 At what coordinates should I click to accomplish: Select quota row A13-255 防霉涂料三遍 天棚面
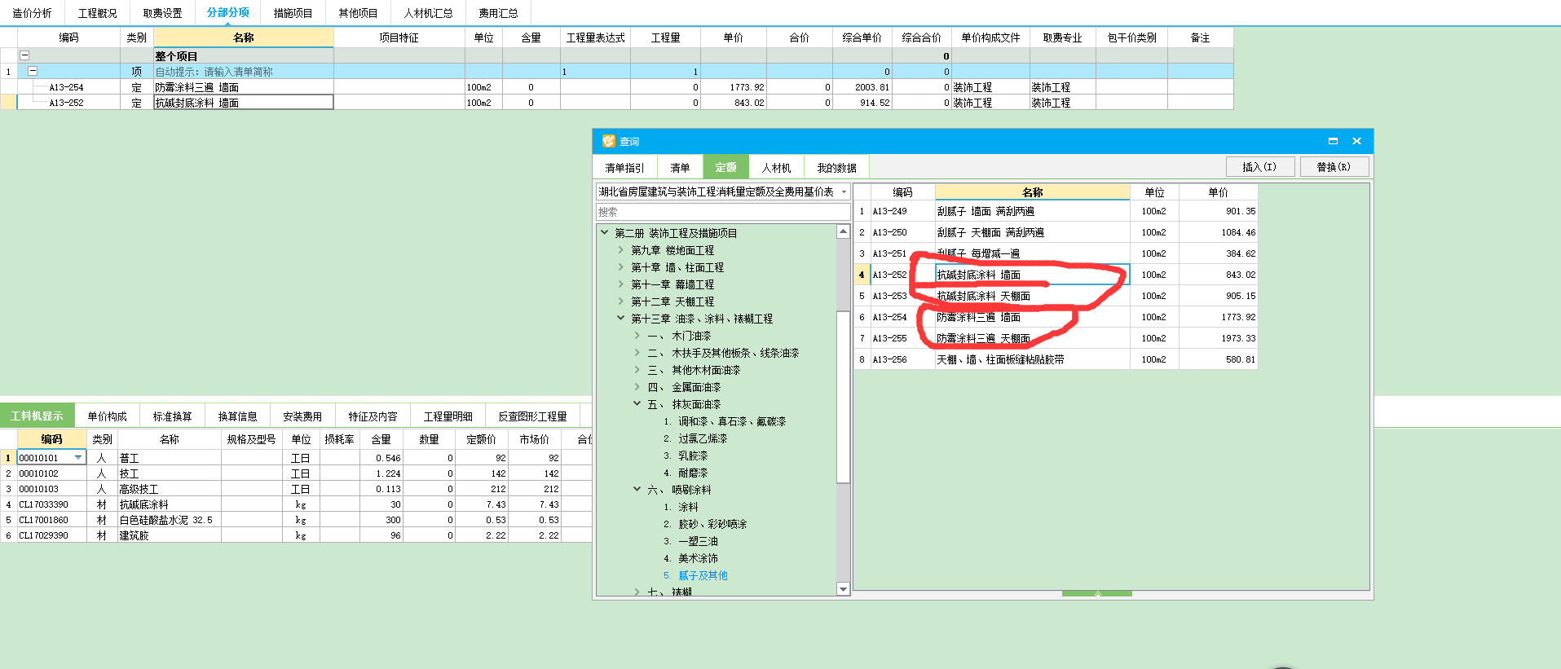(1056, 338)
